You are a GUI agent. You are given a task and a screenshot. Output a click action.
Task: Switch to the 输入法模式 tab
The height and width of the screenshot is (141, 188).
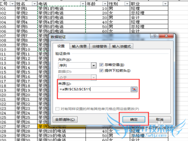pos(121,46)
